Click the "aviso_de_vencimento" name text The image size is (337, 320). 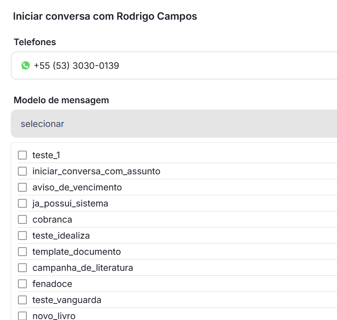[77, 187]
